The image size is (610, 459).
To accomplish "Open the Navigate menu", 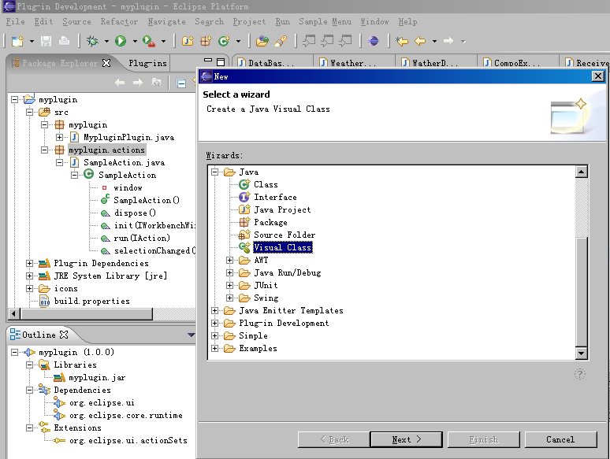I will coord(166,22).
